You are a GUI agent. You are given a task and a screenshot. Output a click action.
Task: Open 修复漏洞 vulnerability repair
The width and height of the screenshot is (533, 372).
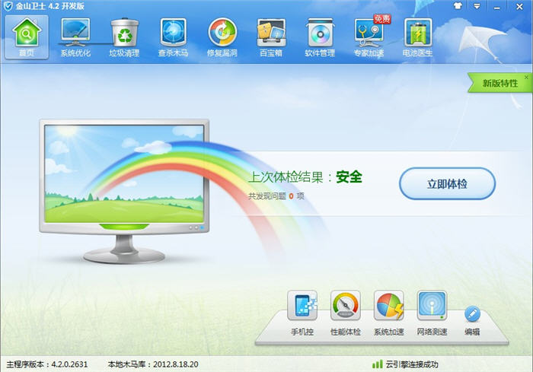point(222,37)
